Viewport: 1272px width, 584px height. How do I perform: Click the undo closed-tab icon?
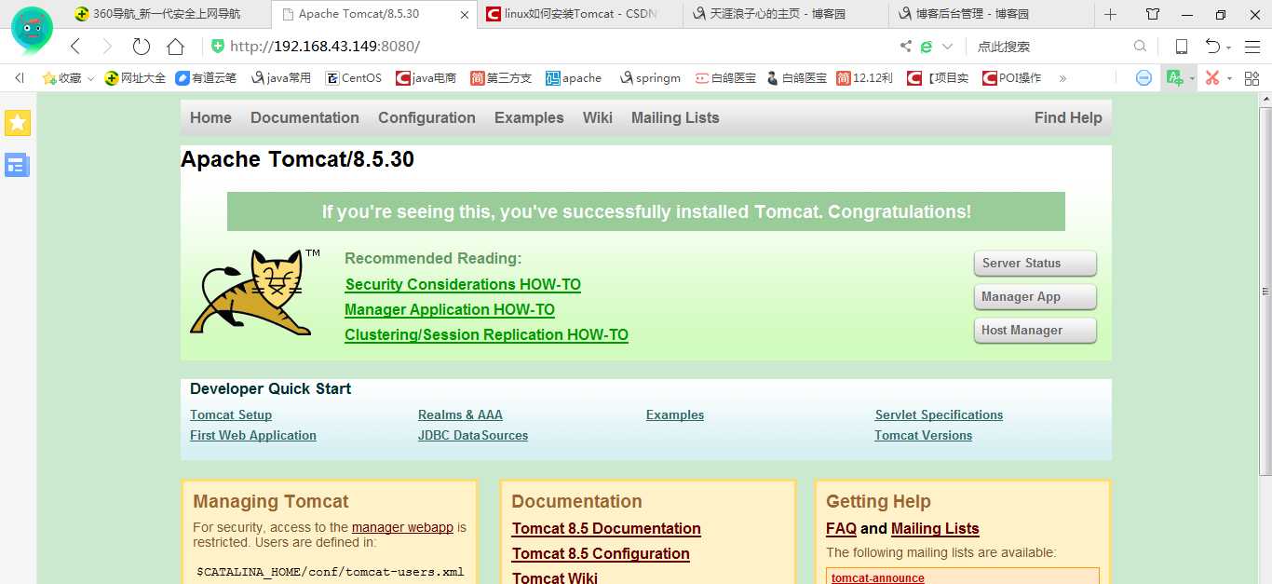1212,47
